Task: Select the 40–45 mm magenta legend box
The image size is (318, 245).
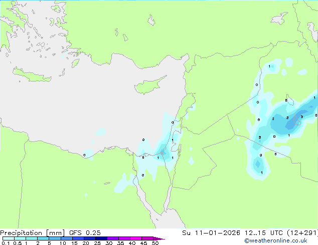Action: [136, 238]
